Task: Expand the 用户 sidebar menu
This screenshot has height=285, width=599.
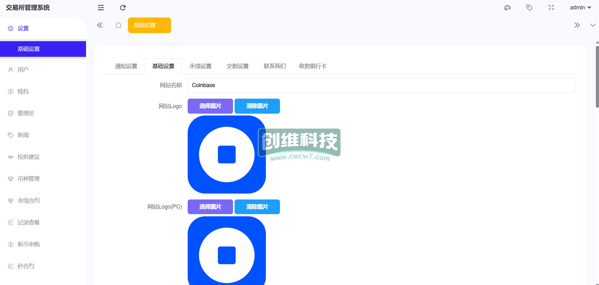Action: coord(23,70)
